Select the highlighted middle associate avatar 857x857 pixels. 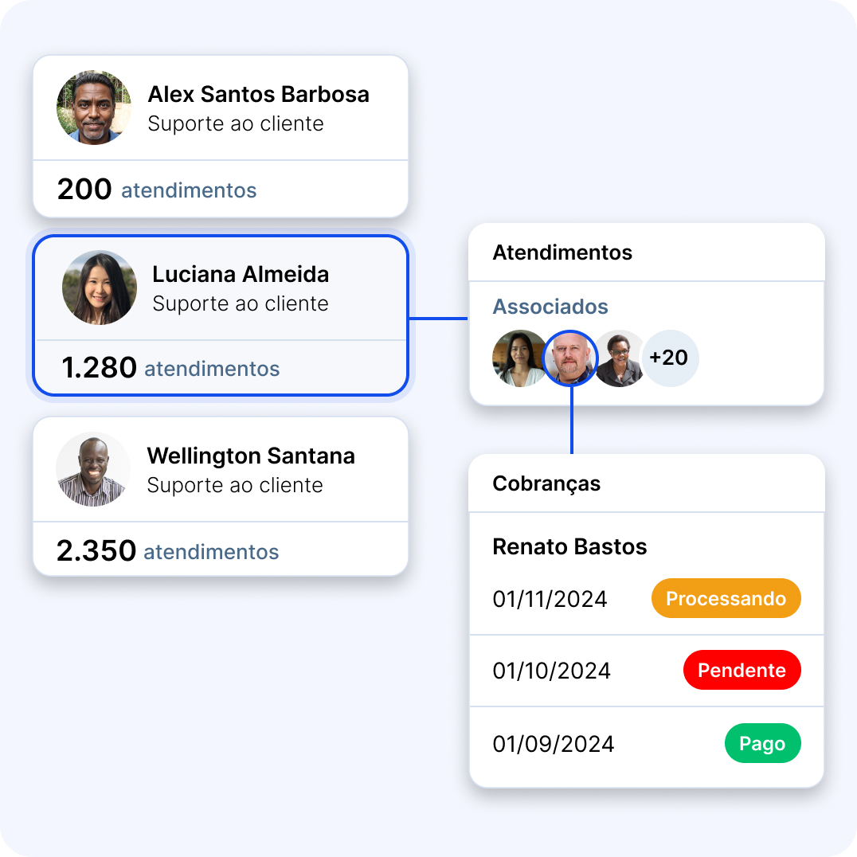570,358
